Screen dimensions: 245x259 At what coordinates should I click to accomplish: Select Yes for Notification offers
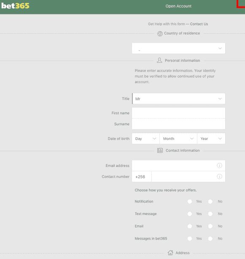pos(190,201)
